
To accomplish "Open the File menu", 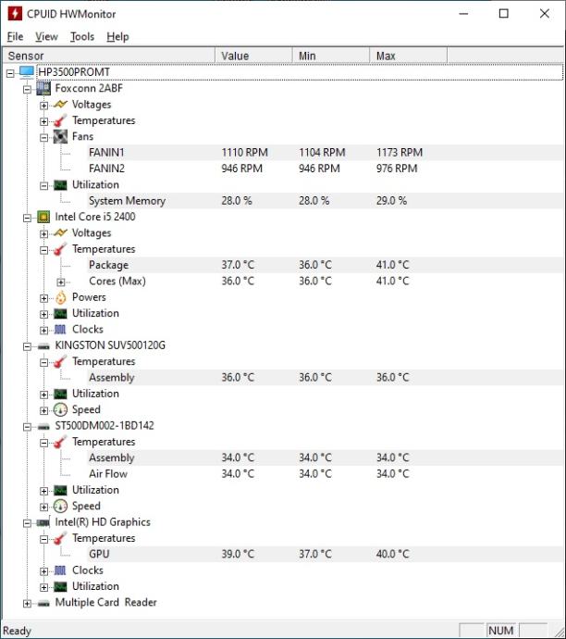I will point(15,37).
